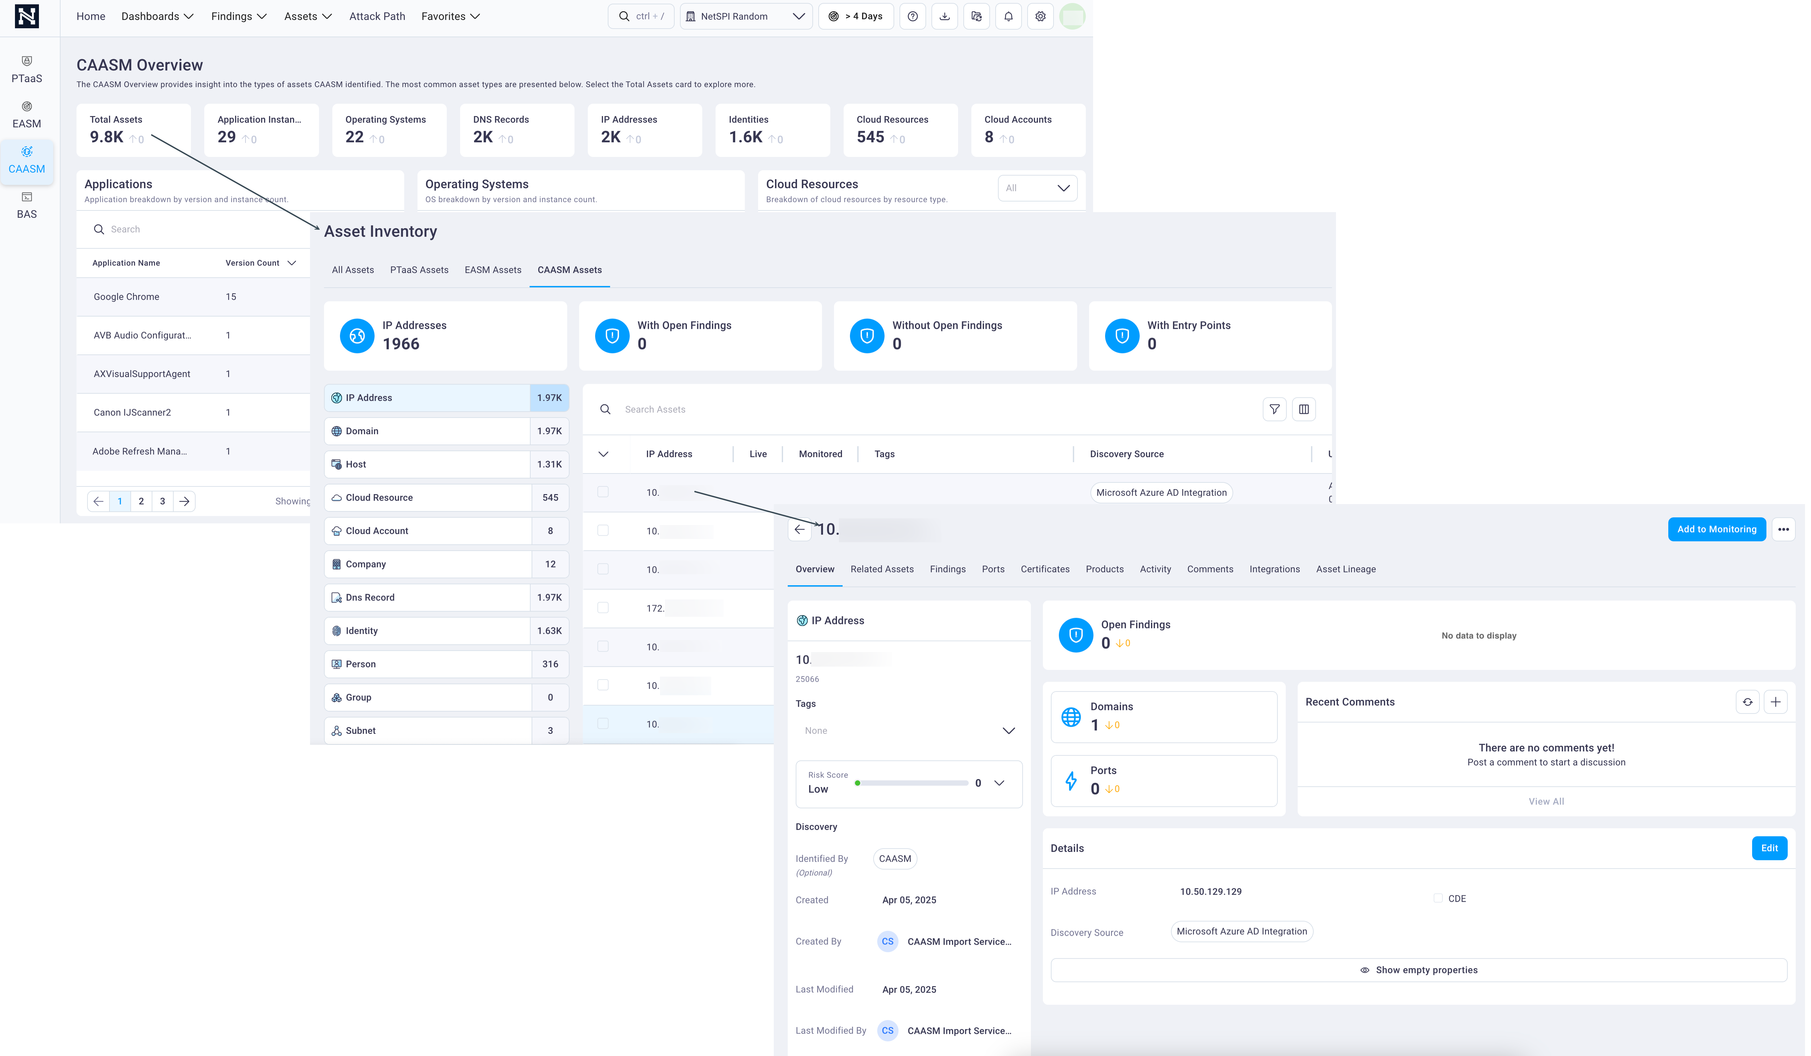
Task: Open the notifications bell icon
Action: [1008, 17]
